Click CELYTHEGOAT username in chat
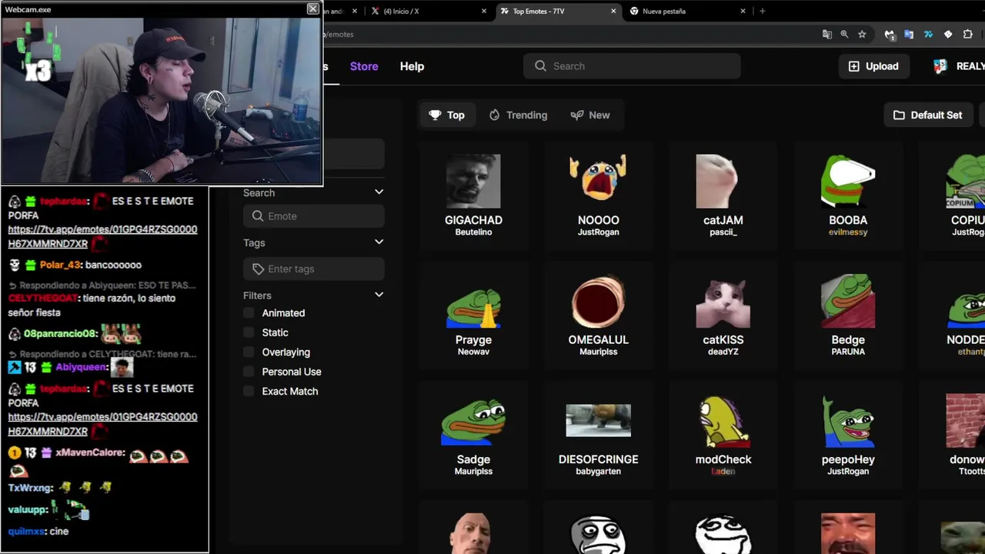This screenshot has height=554, width=985. tap(43, 298)
